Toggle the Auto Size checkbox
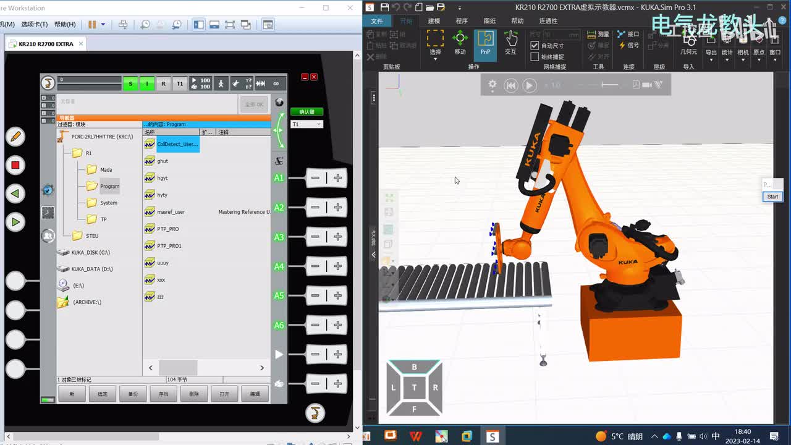 (x=535, y=46)
